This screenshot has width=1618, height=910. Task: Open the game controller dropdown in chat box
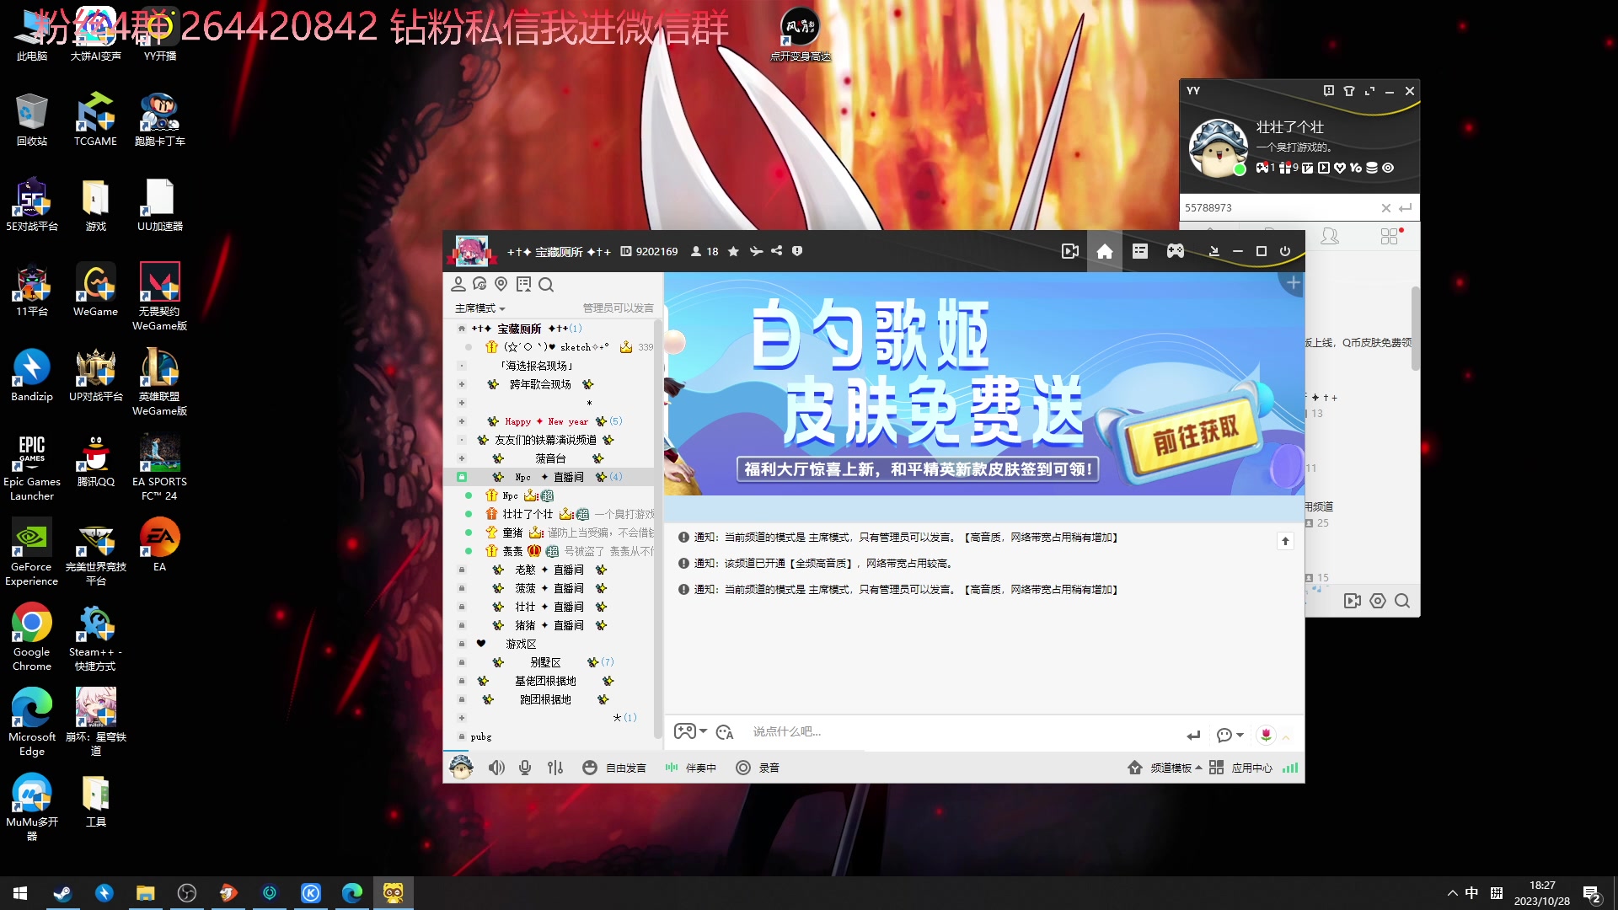point(690,731)
